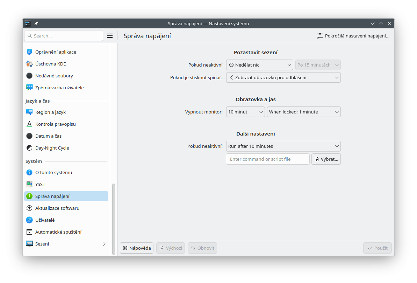
Task: Click the Nedávné soubory clock icon
Action: pyautogui.click(x=29, y=76)
